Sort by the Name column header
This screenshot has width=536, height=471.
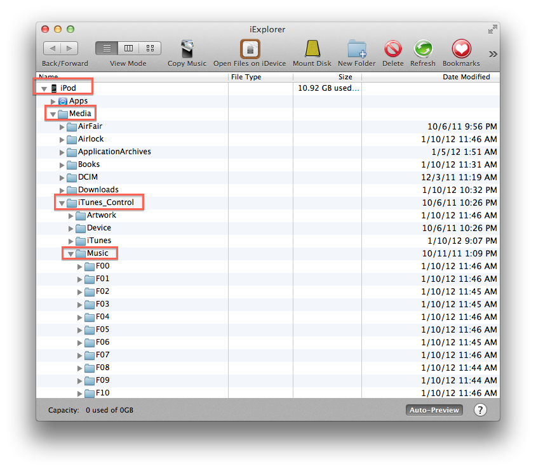132,77
